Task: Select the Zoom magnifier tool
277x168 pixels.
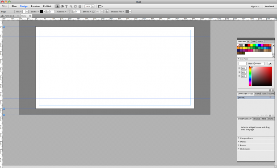Action: [71, 6]
